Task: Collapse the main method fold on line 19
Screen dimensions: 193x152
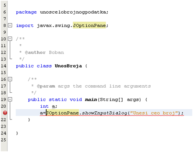Action: pyautogui.click(x=10, y=99)
